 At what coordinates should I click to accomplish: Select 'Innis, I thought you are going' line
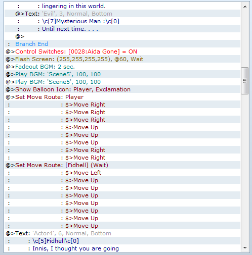[x=122, y=248]
